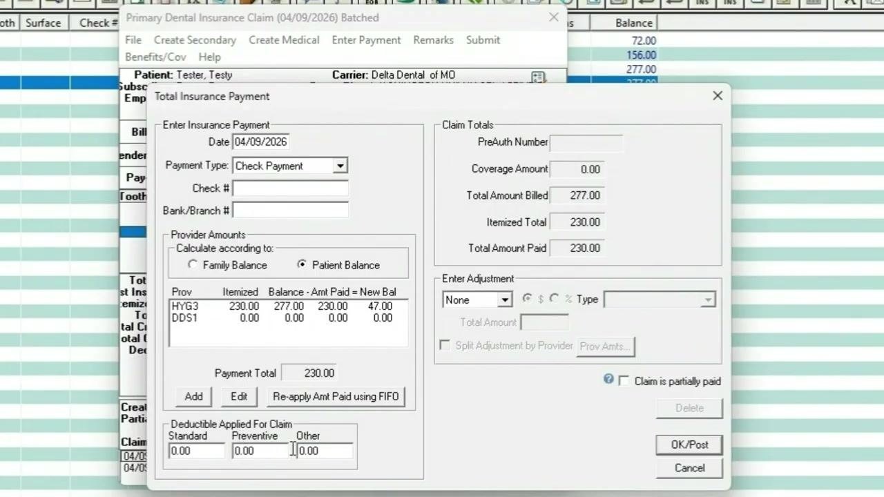Click Re-apply Amt Paid using FIFO
The height and width of the screenshot is (497, 884).
[336, 396]
